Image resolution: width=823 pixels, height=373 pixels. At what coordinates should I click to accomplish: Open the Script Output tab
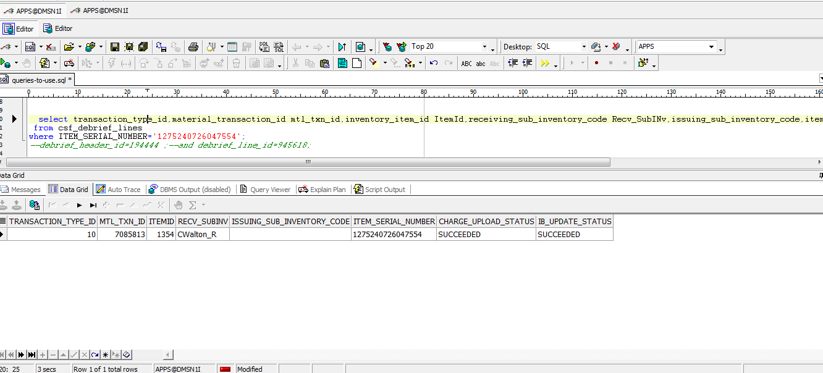coord(380,190)
